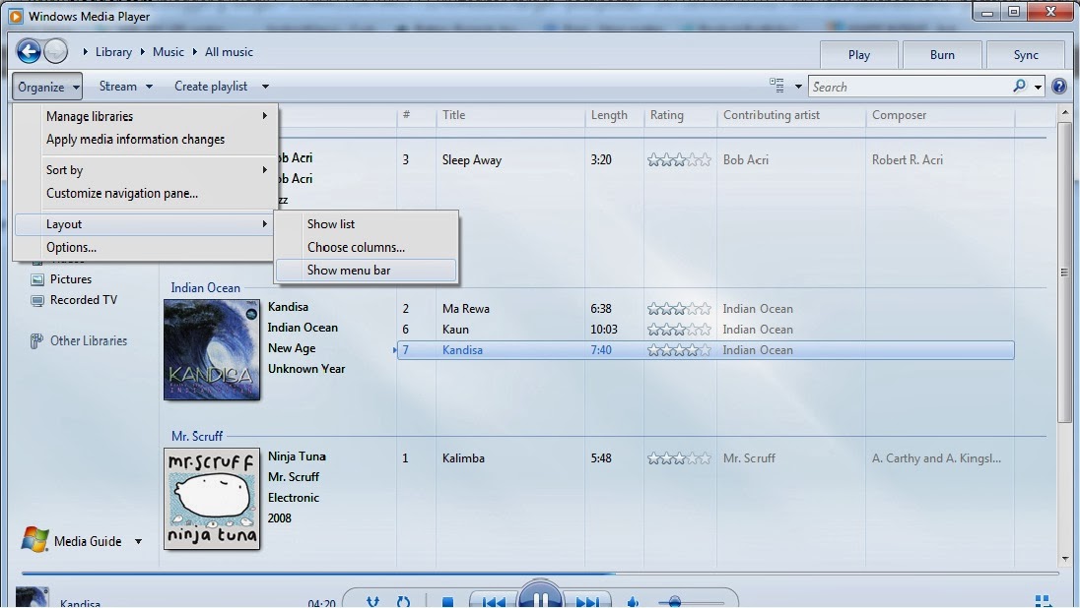Rate Sleep Away with stars

coord(679,159)
